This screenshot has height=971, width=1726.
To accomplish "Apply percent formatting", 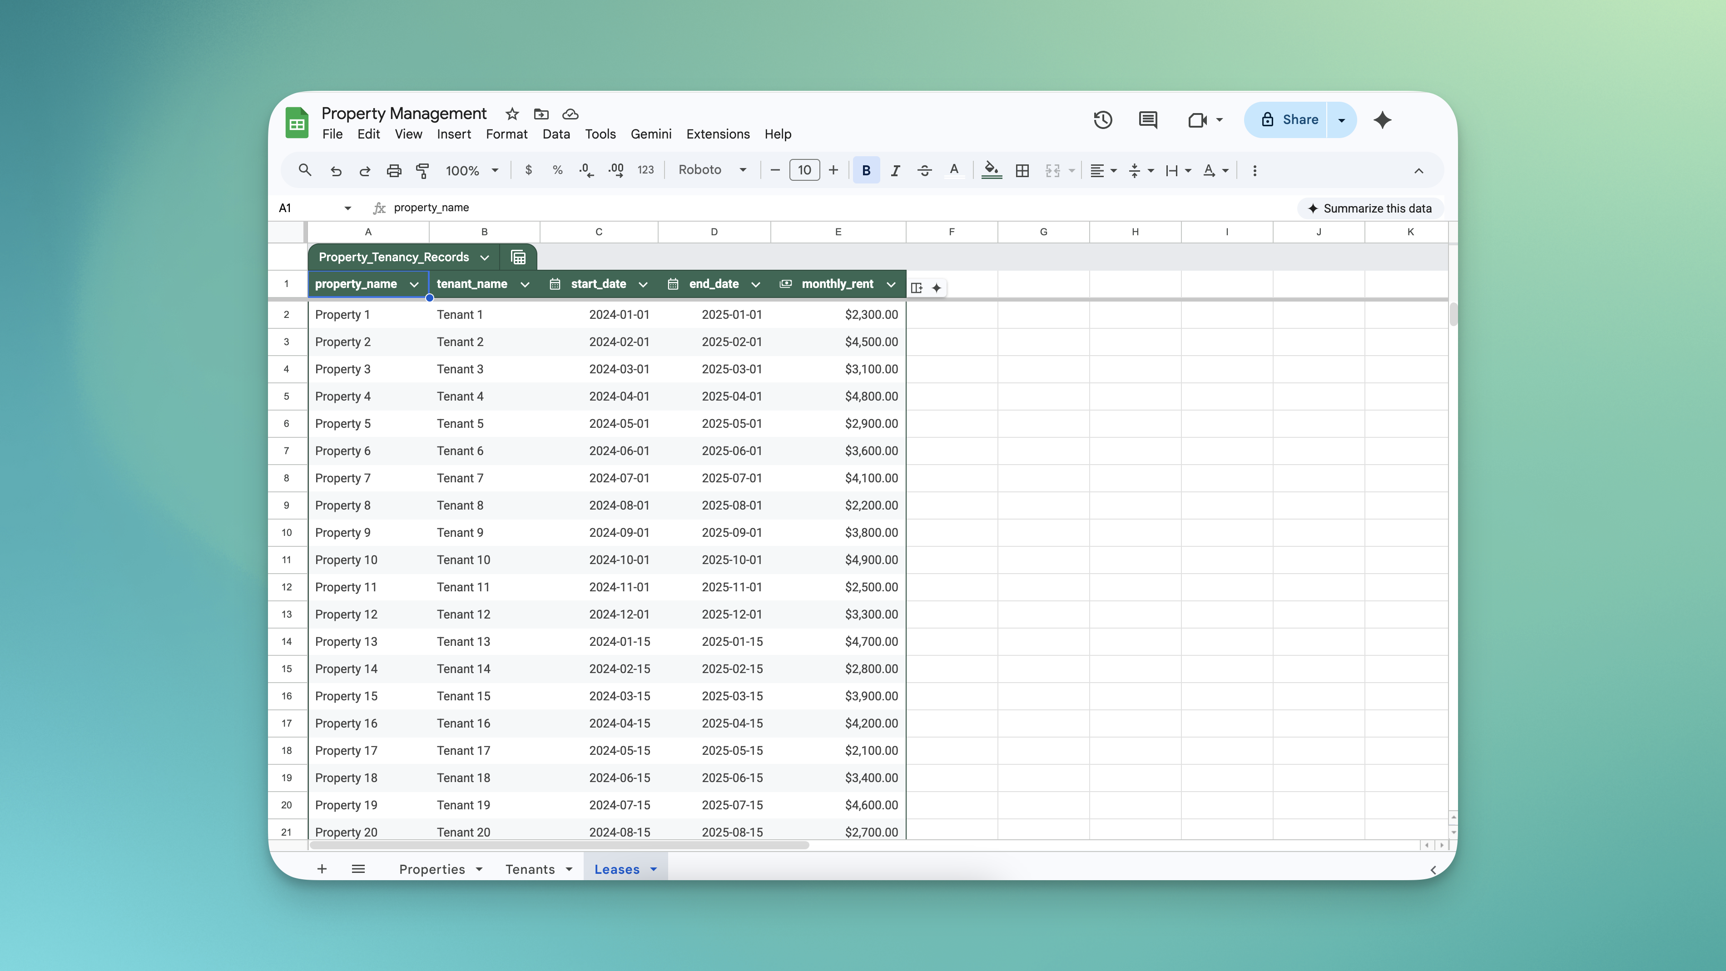I will click(557, 170).
